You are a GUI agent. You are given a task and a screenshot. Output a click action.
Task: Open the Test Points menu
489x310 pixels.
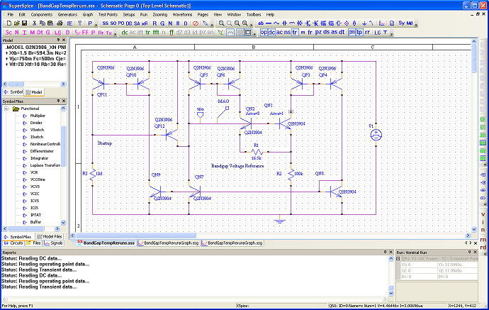[108, 14]
